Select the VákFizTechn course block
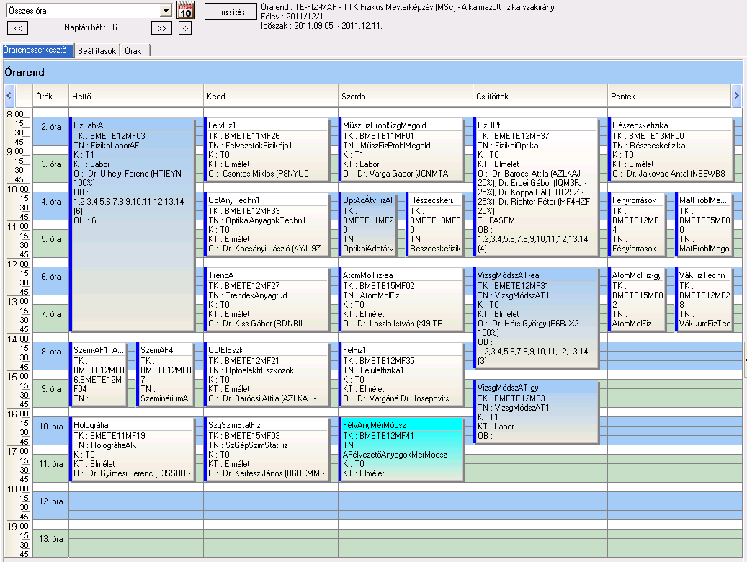747x562 pixels. [704, 299]
